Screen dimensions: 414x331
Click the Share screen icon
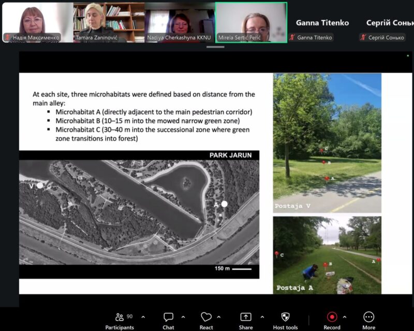pos(246,318)
